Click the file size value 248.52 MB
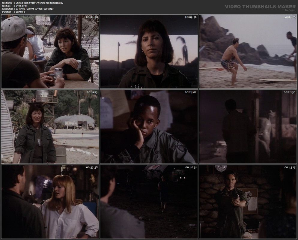Image resolution: width=298 pixels, height=240 pixels. [21, 6]
